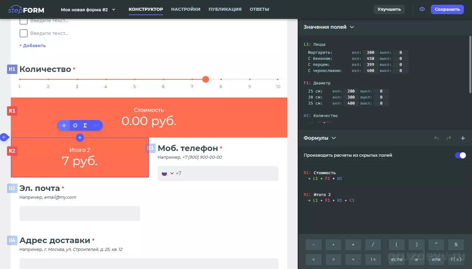Insert a closing parenthesis

coord(417,245)
